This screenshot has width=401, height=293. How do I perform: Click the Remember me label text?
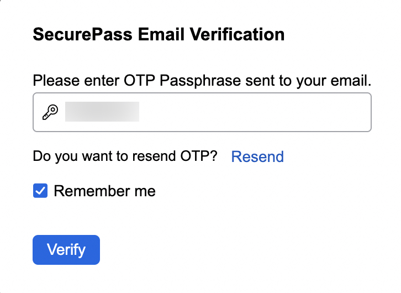pos(104,191)
